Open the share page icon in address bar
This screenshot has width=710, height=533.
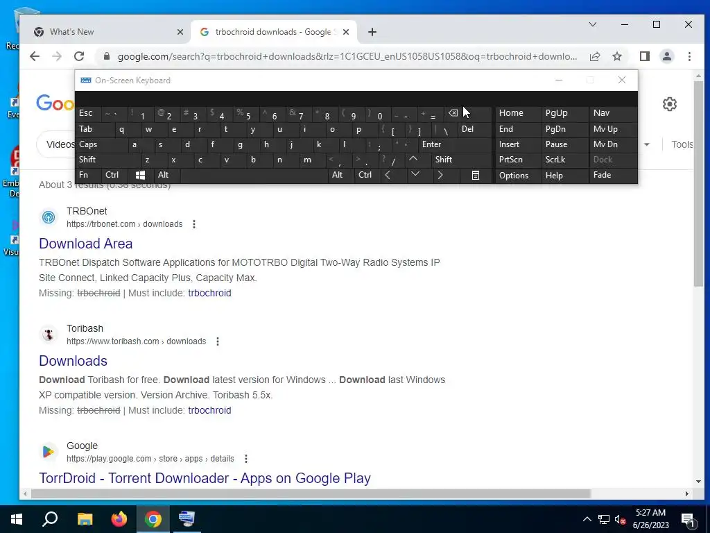pyautogui.click(x=594, y=56)
